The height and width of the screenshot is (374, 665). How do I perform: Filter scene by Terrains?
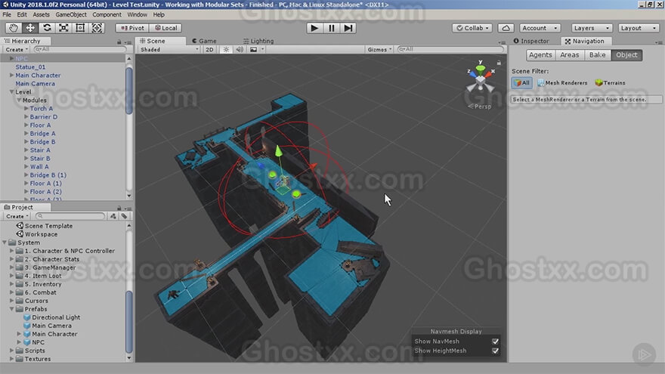[610, 83]
